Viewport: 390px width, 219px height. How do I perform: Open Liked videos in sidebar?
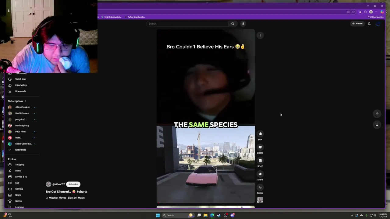point(21,85)
